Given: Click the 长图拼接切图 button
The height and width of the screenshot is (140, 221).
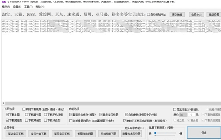Looking at the screenshot, I should pyautogui.click(x=85, y=134).
